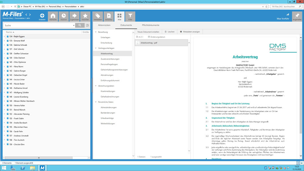Show the Zugewiesen assigned items

[x=74, y=16]
